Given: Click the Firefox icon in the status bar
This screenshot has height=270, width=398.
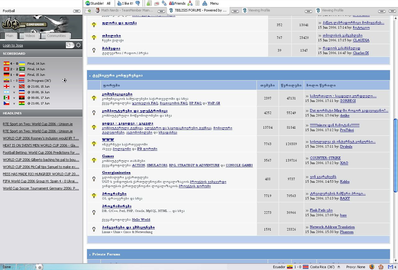Looking at the screenshot, I should coord(372,267).
